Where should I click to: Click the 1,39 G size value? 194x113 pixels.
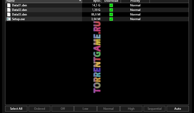pyautogui.click(x=96, y=10)
